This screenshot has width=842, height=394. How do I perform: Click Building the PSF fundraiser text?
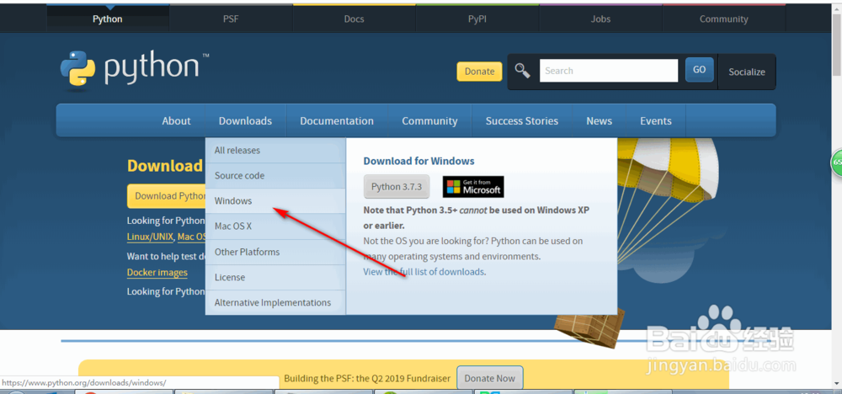[x=367, y=379]
